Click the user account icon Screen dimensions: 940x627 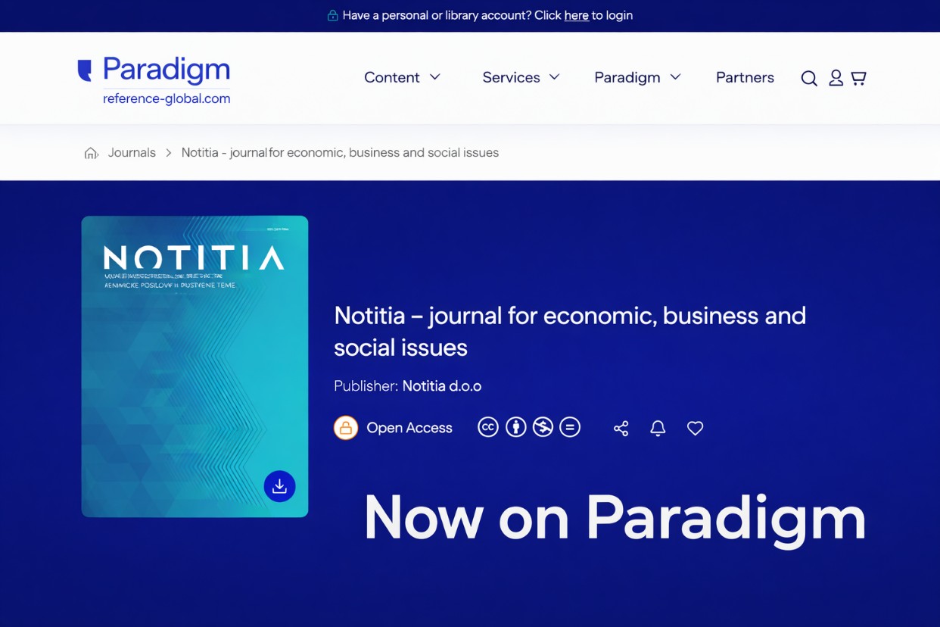point(836,78)
